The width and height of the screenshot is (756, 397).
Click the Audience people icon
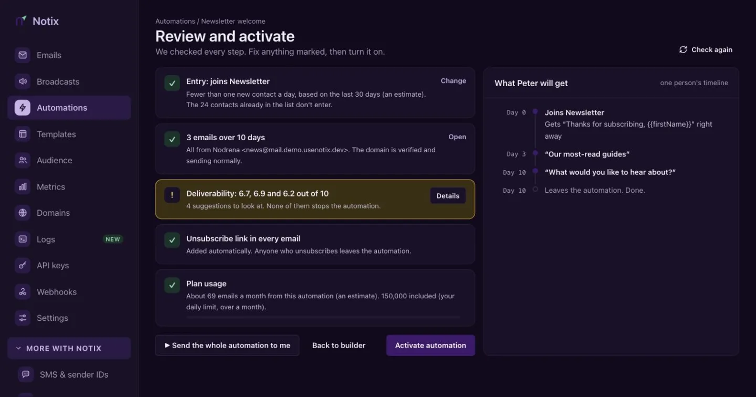coord(23,160)
